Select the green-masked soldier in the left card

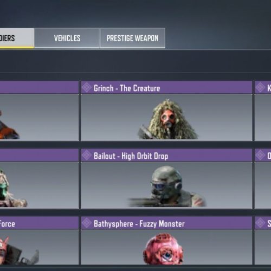[x=12, y=188]
